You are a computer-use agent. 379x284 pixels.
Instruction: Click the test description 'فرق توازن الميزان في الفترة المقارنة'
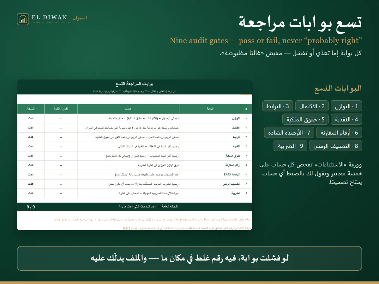pos(159,165)
